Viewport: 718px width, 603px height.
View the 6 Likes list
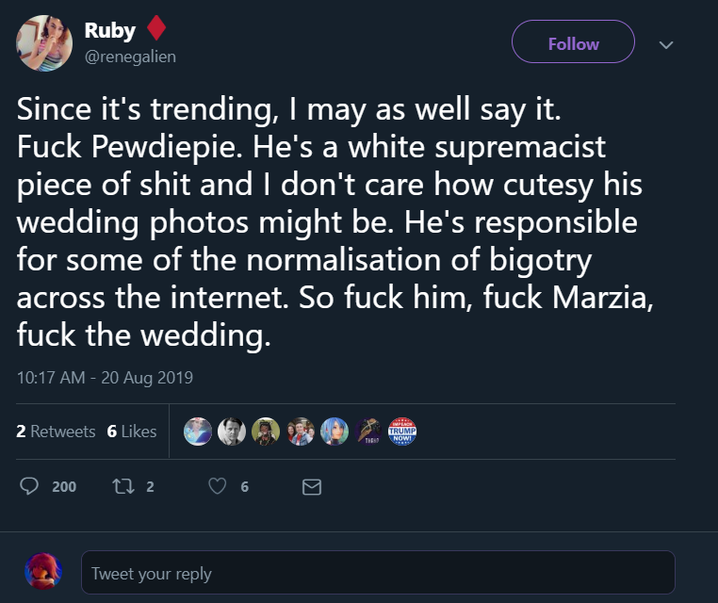pyautogui.click(x=132, y=432)
